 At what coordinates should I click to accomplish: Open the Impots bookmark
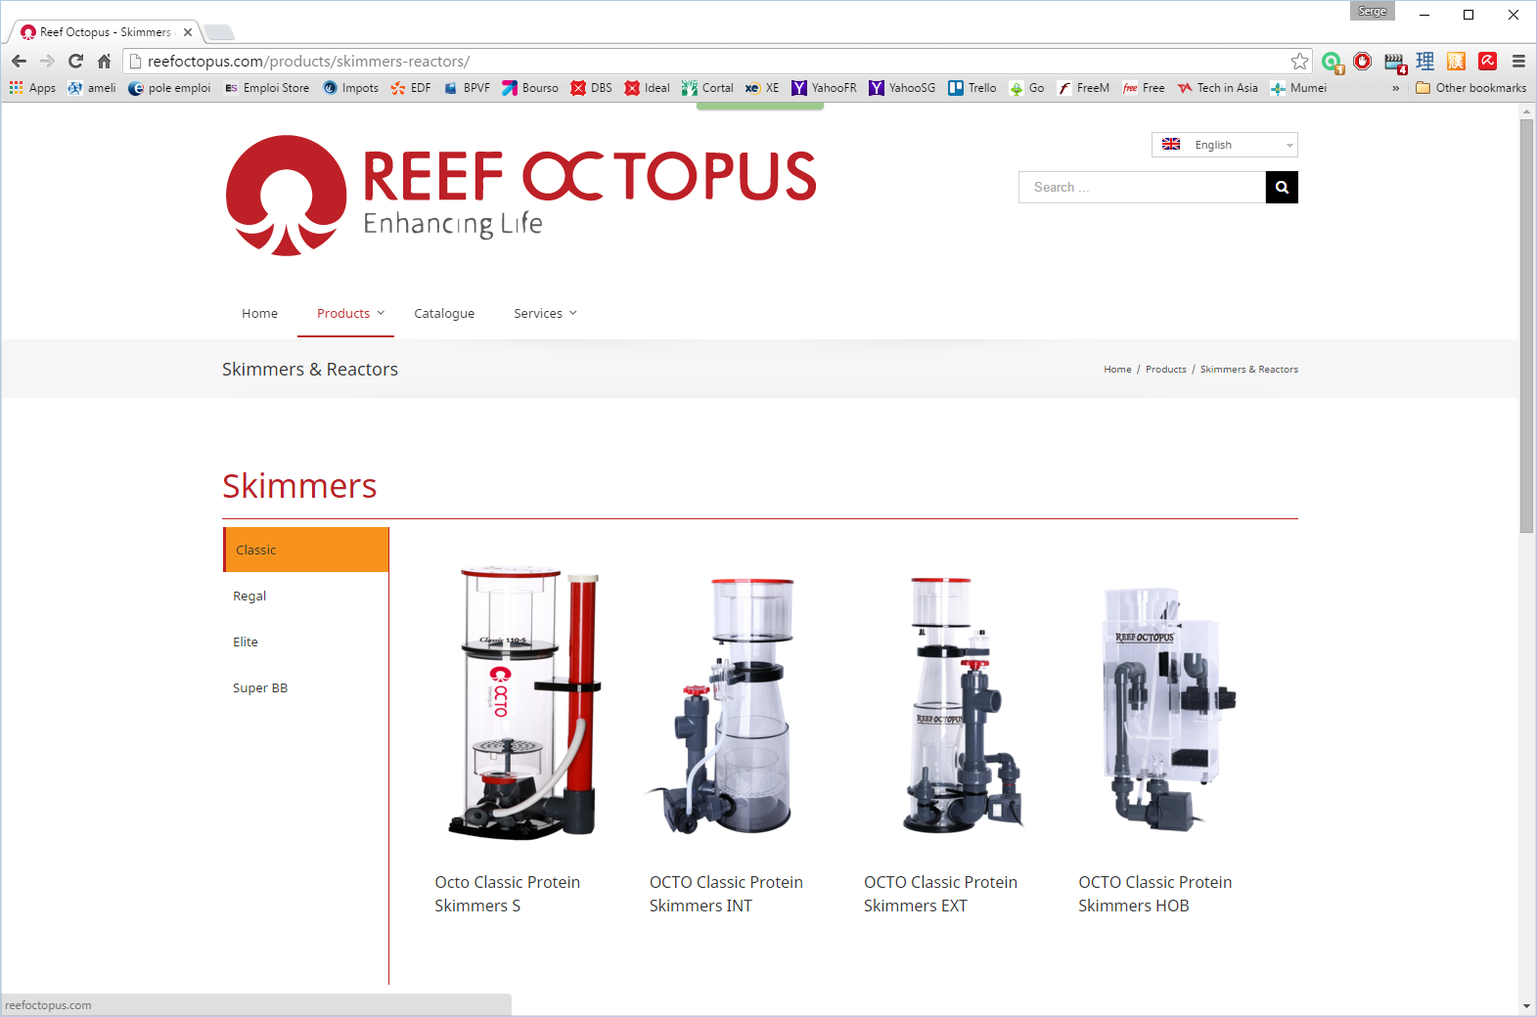[350, 88]
